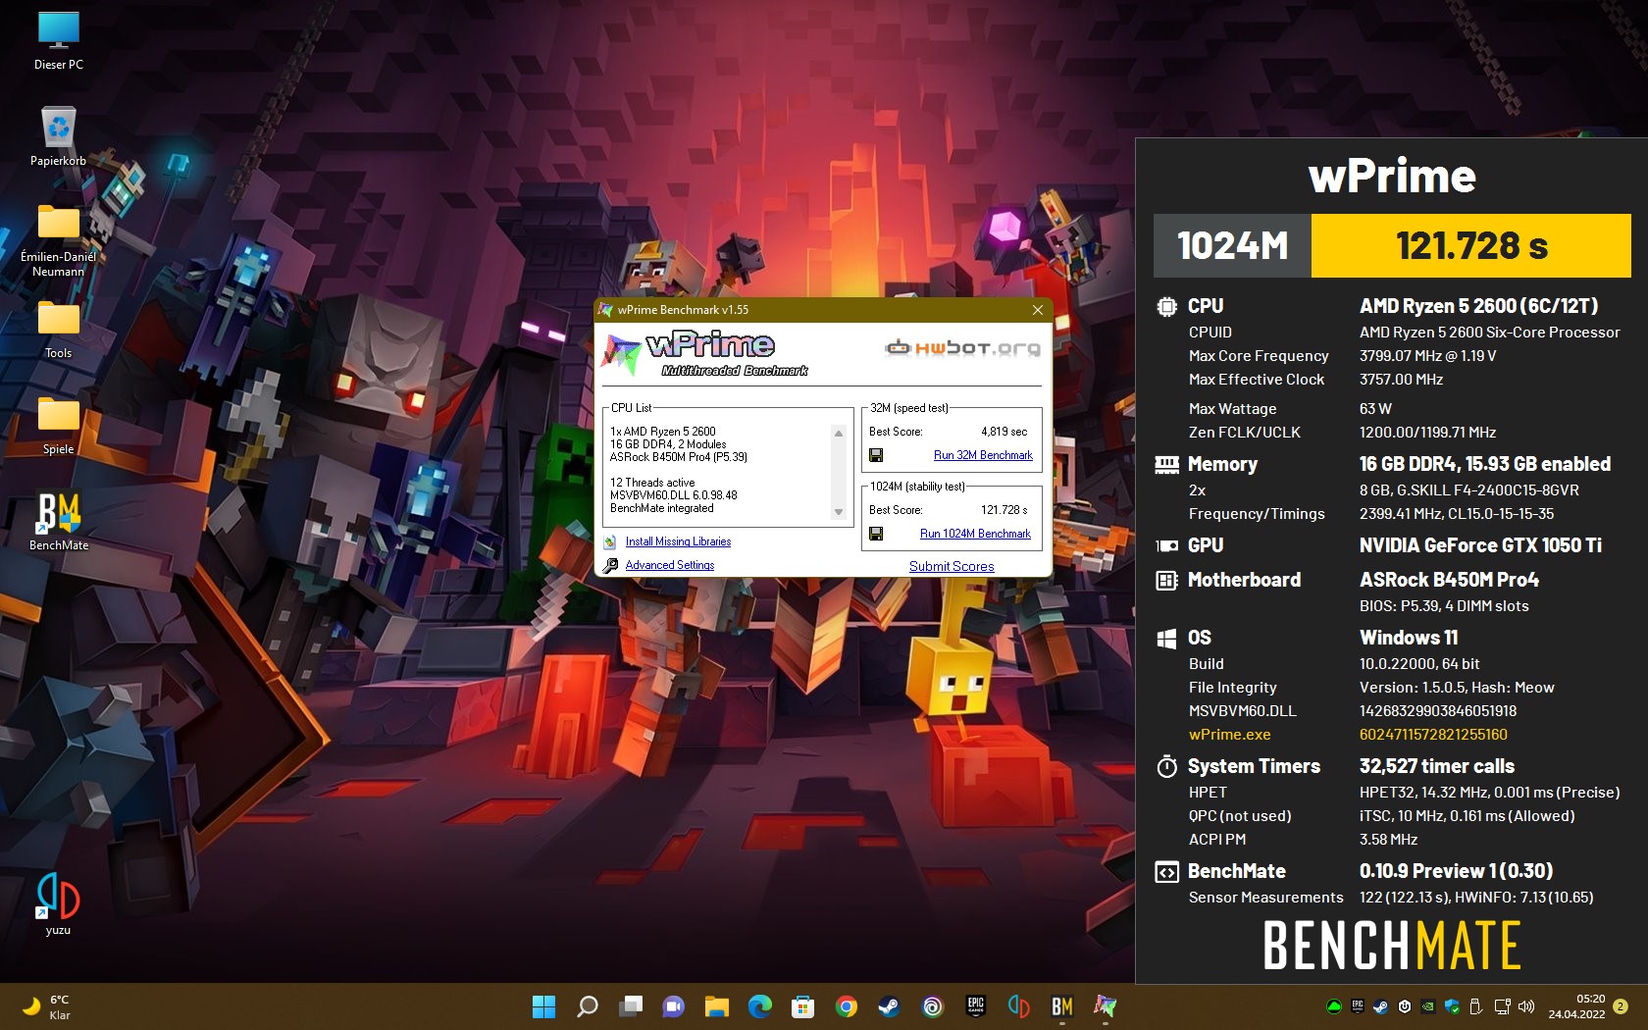The height and width of the screenshot is (1030, 1648).
Task: Open File Explorer from the taskbar
Action: pos(717,1006)
